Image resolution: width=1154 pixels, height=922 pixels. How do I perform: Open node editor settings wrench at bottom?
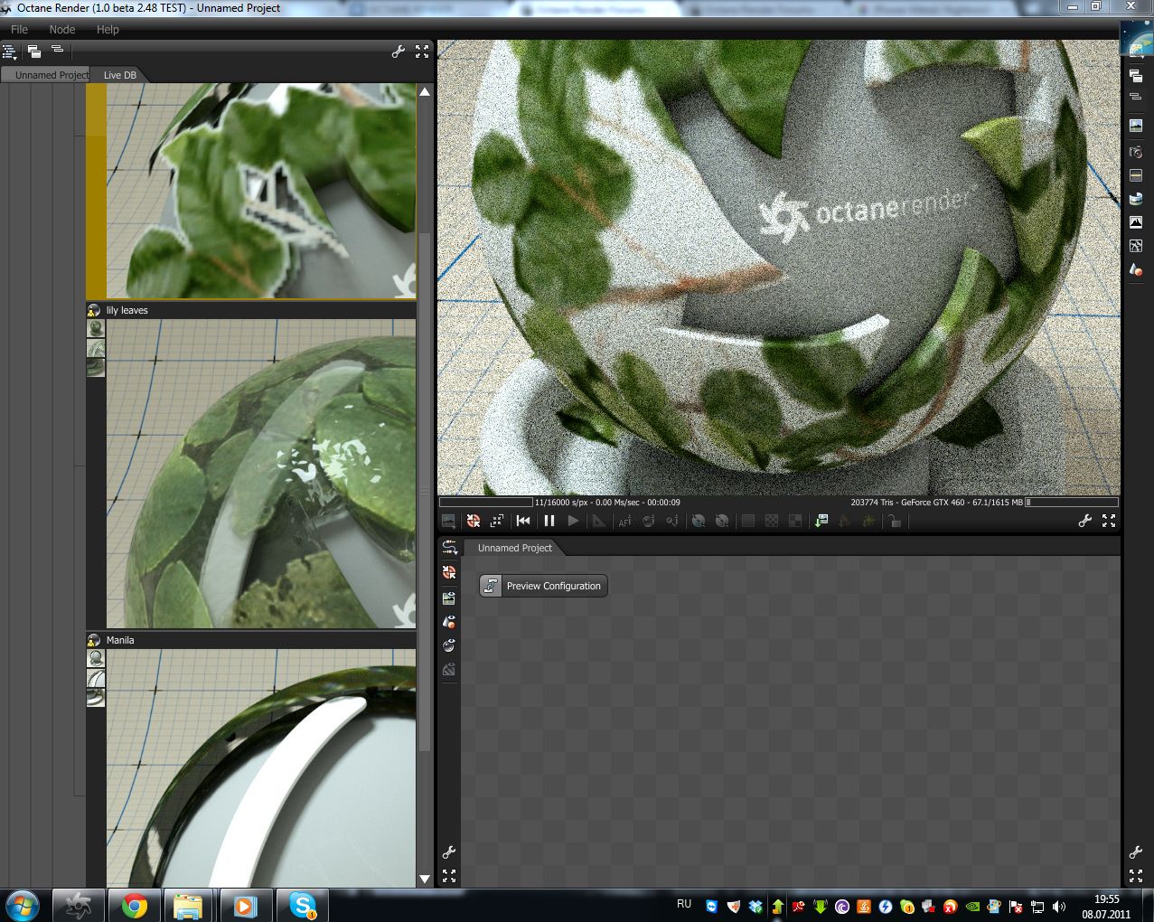coord(448,852)
